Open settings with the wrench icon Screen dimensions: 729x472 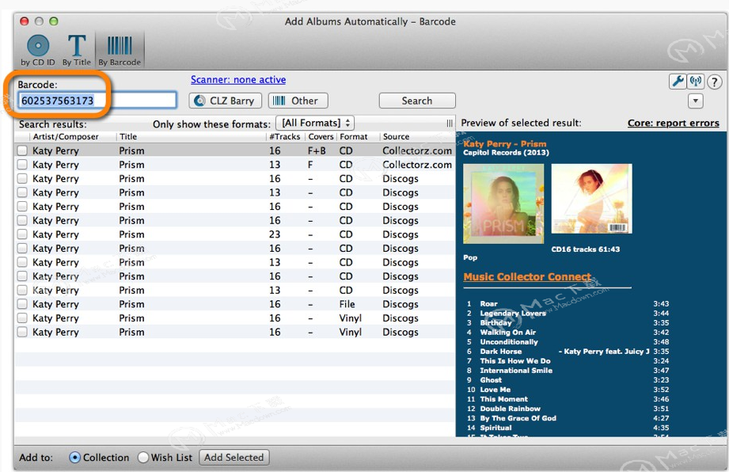pyautogui.click(x=678, y=82)
